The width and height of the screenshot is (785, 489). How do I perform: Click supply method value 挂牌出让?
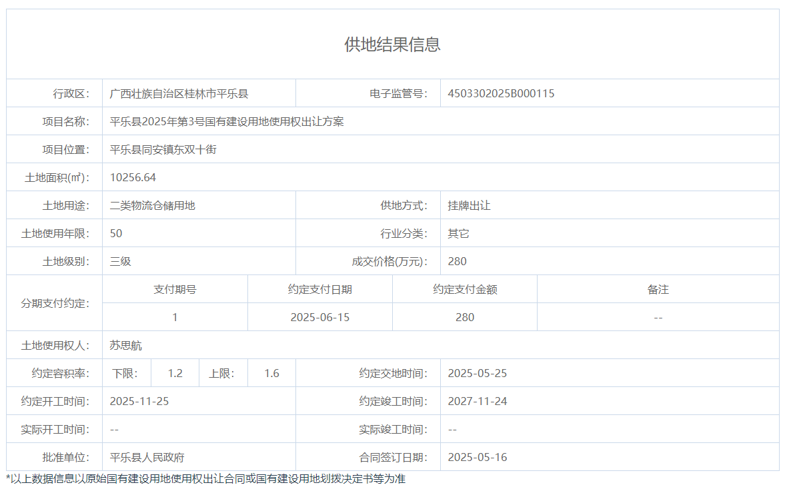pos(469,206)
